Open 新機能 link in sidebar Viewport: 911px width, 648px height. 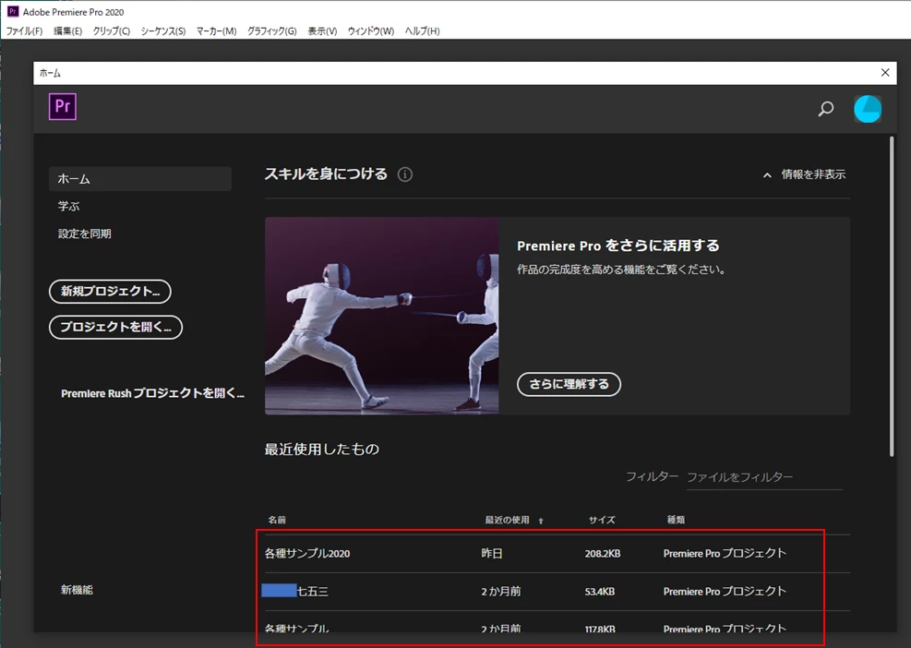pos(77,590)
